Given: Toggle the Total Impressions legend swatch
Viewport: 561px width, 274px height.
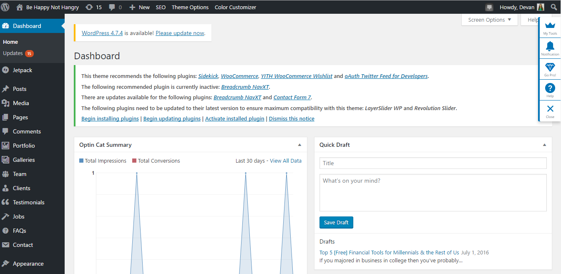Looking at the screenshot, I should tap(81, 161).
